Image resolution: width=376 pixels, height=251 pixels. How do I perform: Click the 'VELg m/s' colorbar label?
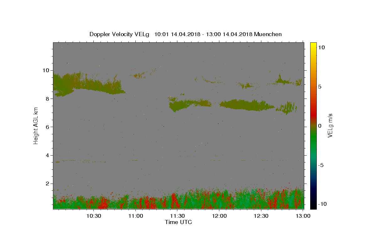[330, 125]
